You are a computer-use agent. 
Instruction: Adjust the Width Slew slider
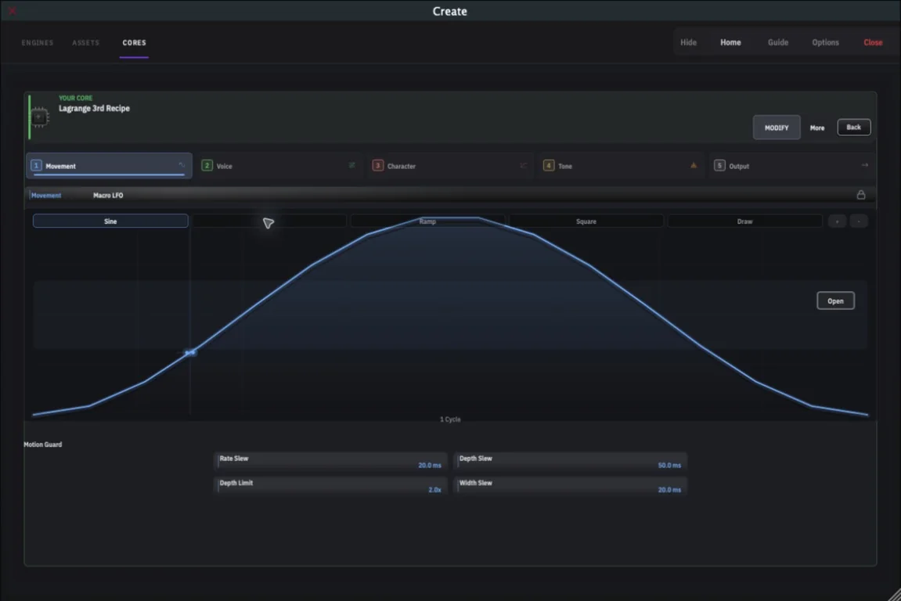click(570, 486)
